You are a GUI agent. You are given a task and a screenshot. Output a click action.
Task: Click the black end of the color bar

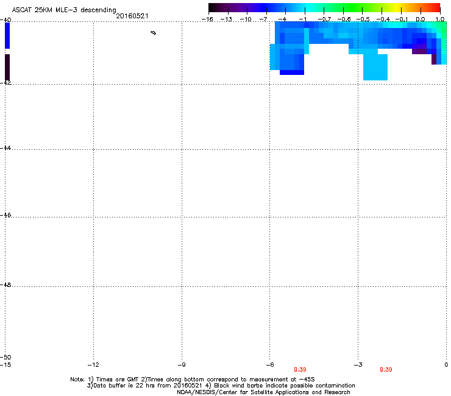click(x=213, y=8)
